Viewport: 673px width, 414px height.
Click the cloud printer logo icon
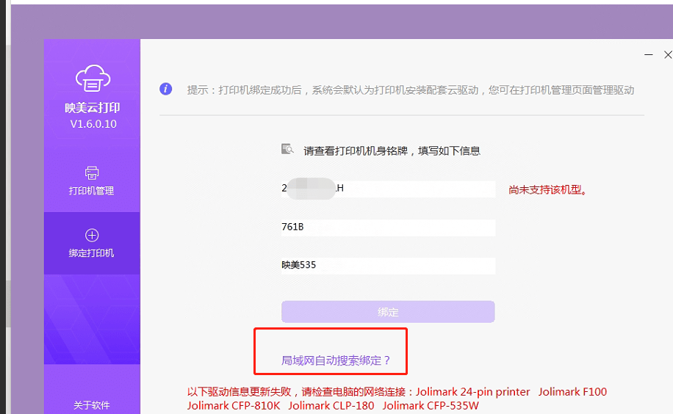[x=93, y=78]
